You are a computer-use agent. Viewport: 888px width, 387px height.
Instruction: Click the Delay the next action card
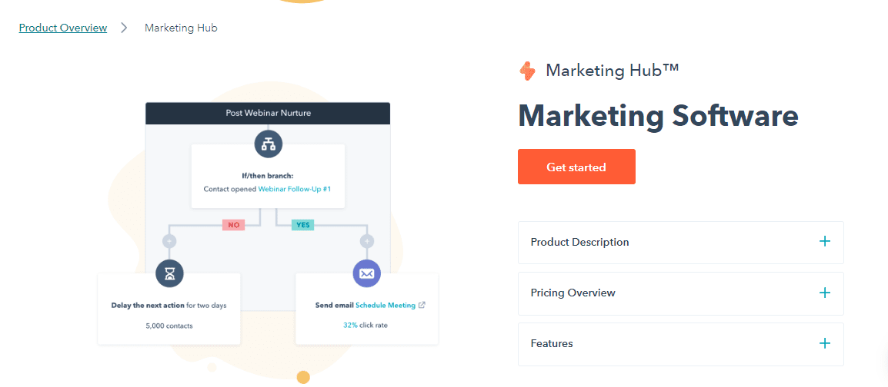click(169, 309)
